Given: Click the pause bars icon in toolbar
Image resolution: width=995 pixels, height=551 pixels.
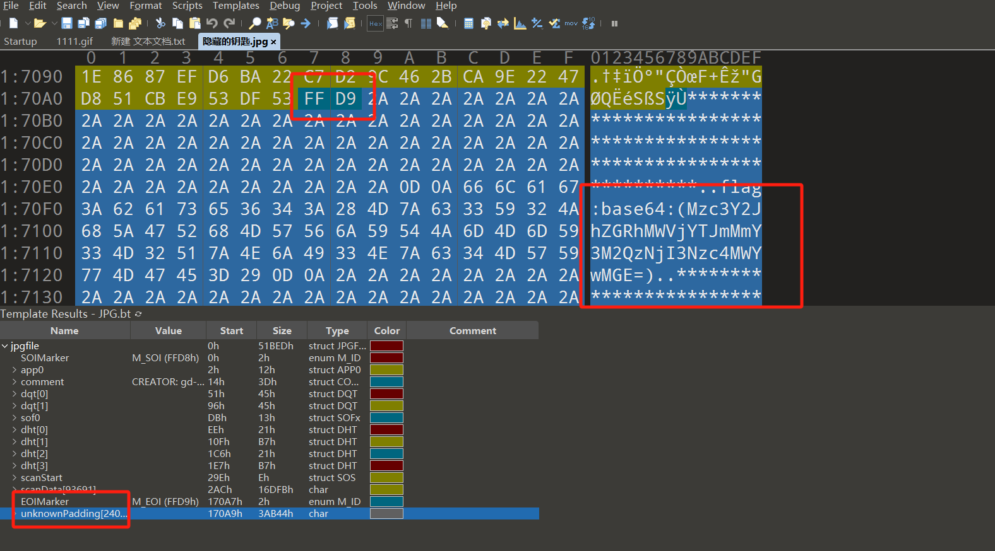Looking at the screenshot, I should click(614, 23).
